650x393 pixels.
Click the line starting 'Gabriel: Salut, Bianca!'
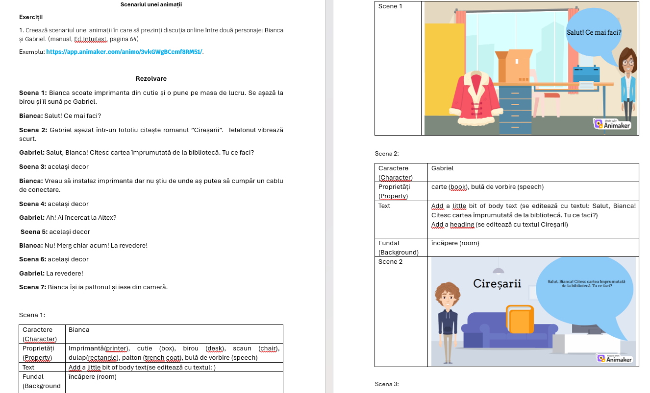point(136,153)
